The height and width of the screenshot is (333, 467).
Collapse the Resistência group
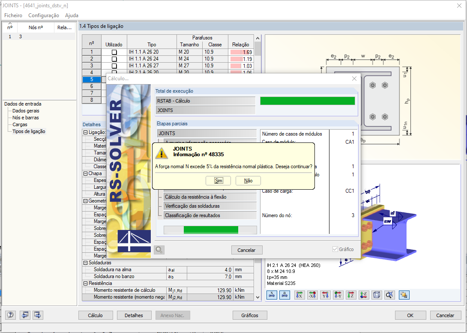[86, 284]
